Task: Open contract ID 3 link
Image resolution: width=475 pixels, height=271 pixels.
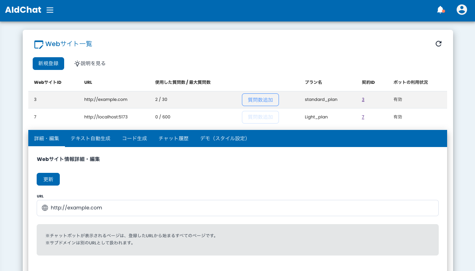Action: point(363,99)
